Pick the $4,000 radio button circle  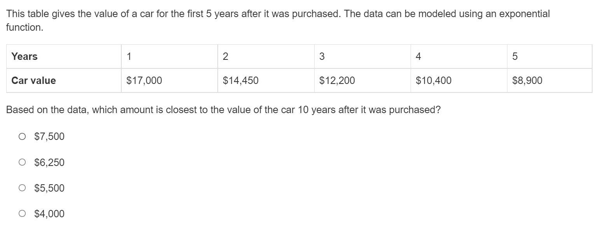tap(22, 214)
